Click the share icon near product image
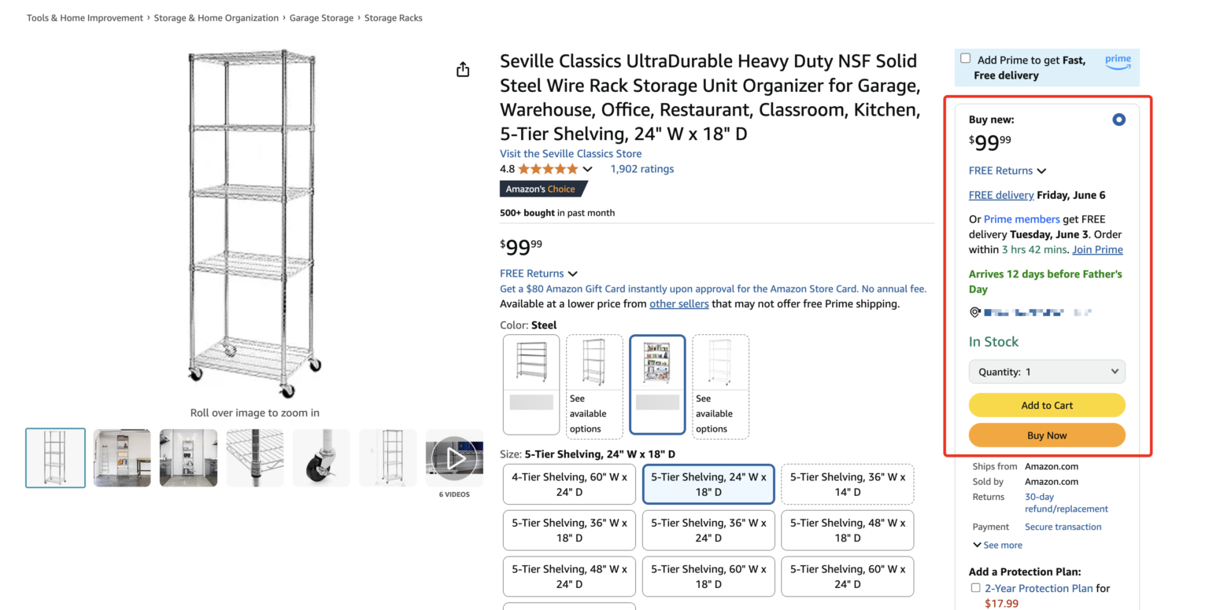The height and width of the screenshot is (610, 1209). coord(463,69)
